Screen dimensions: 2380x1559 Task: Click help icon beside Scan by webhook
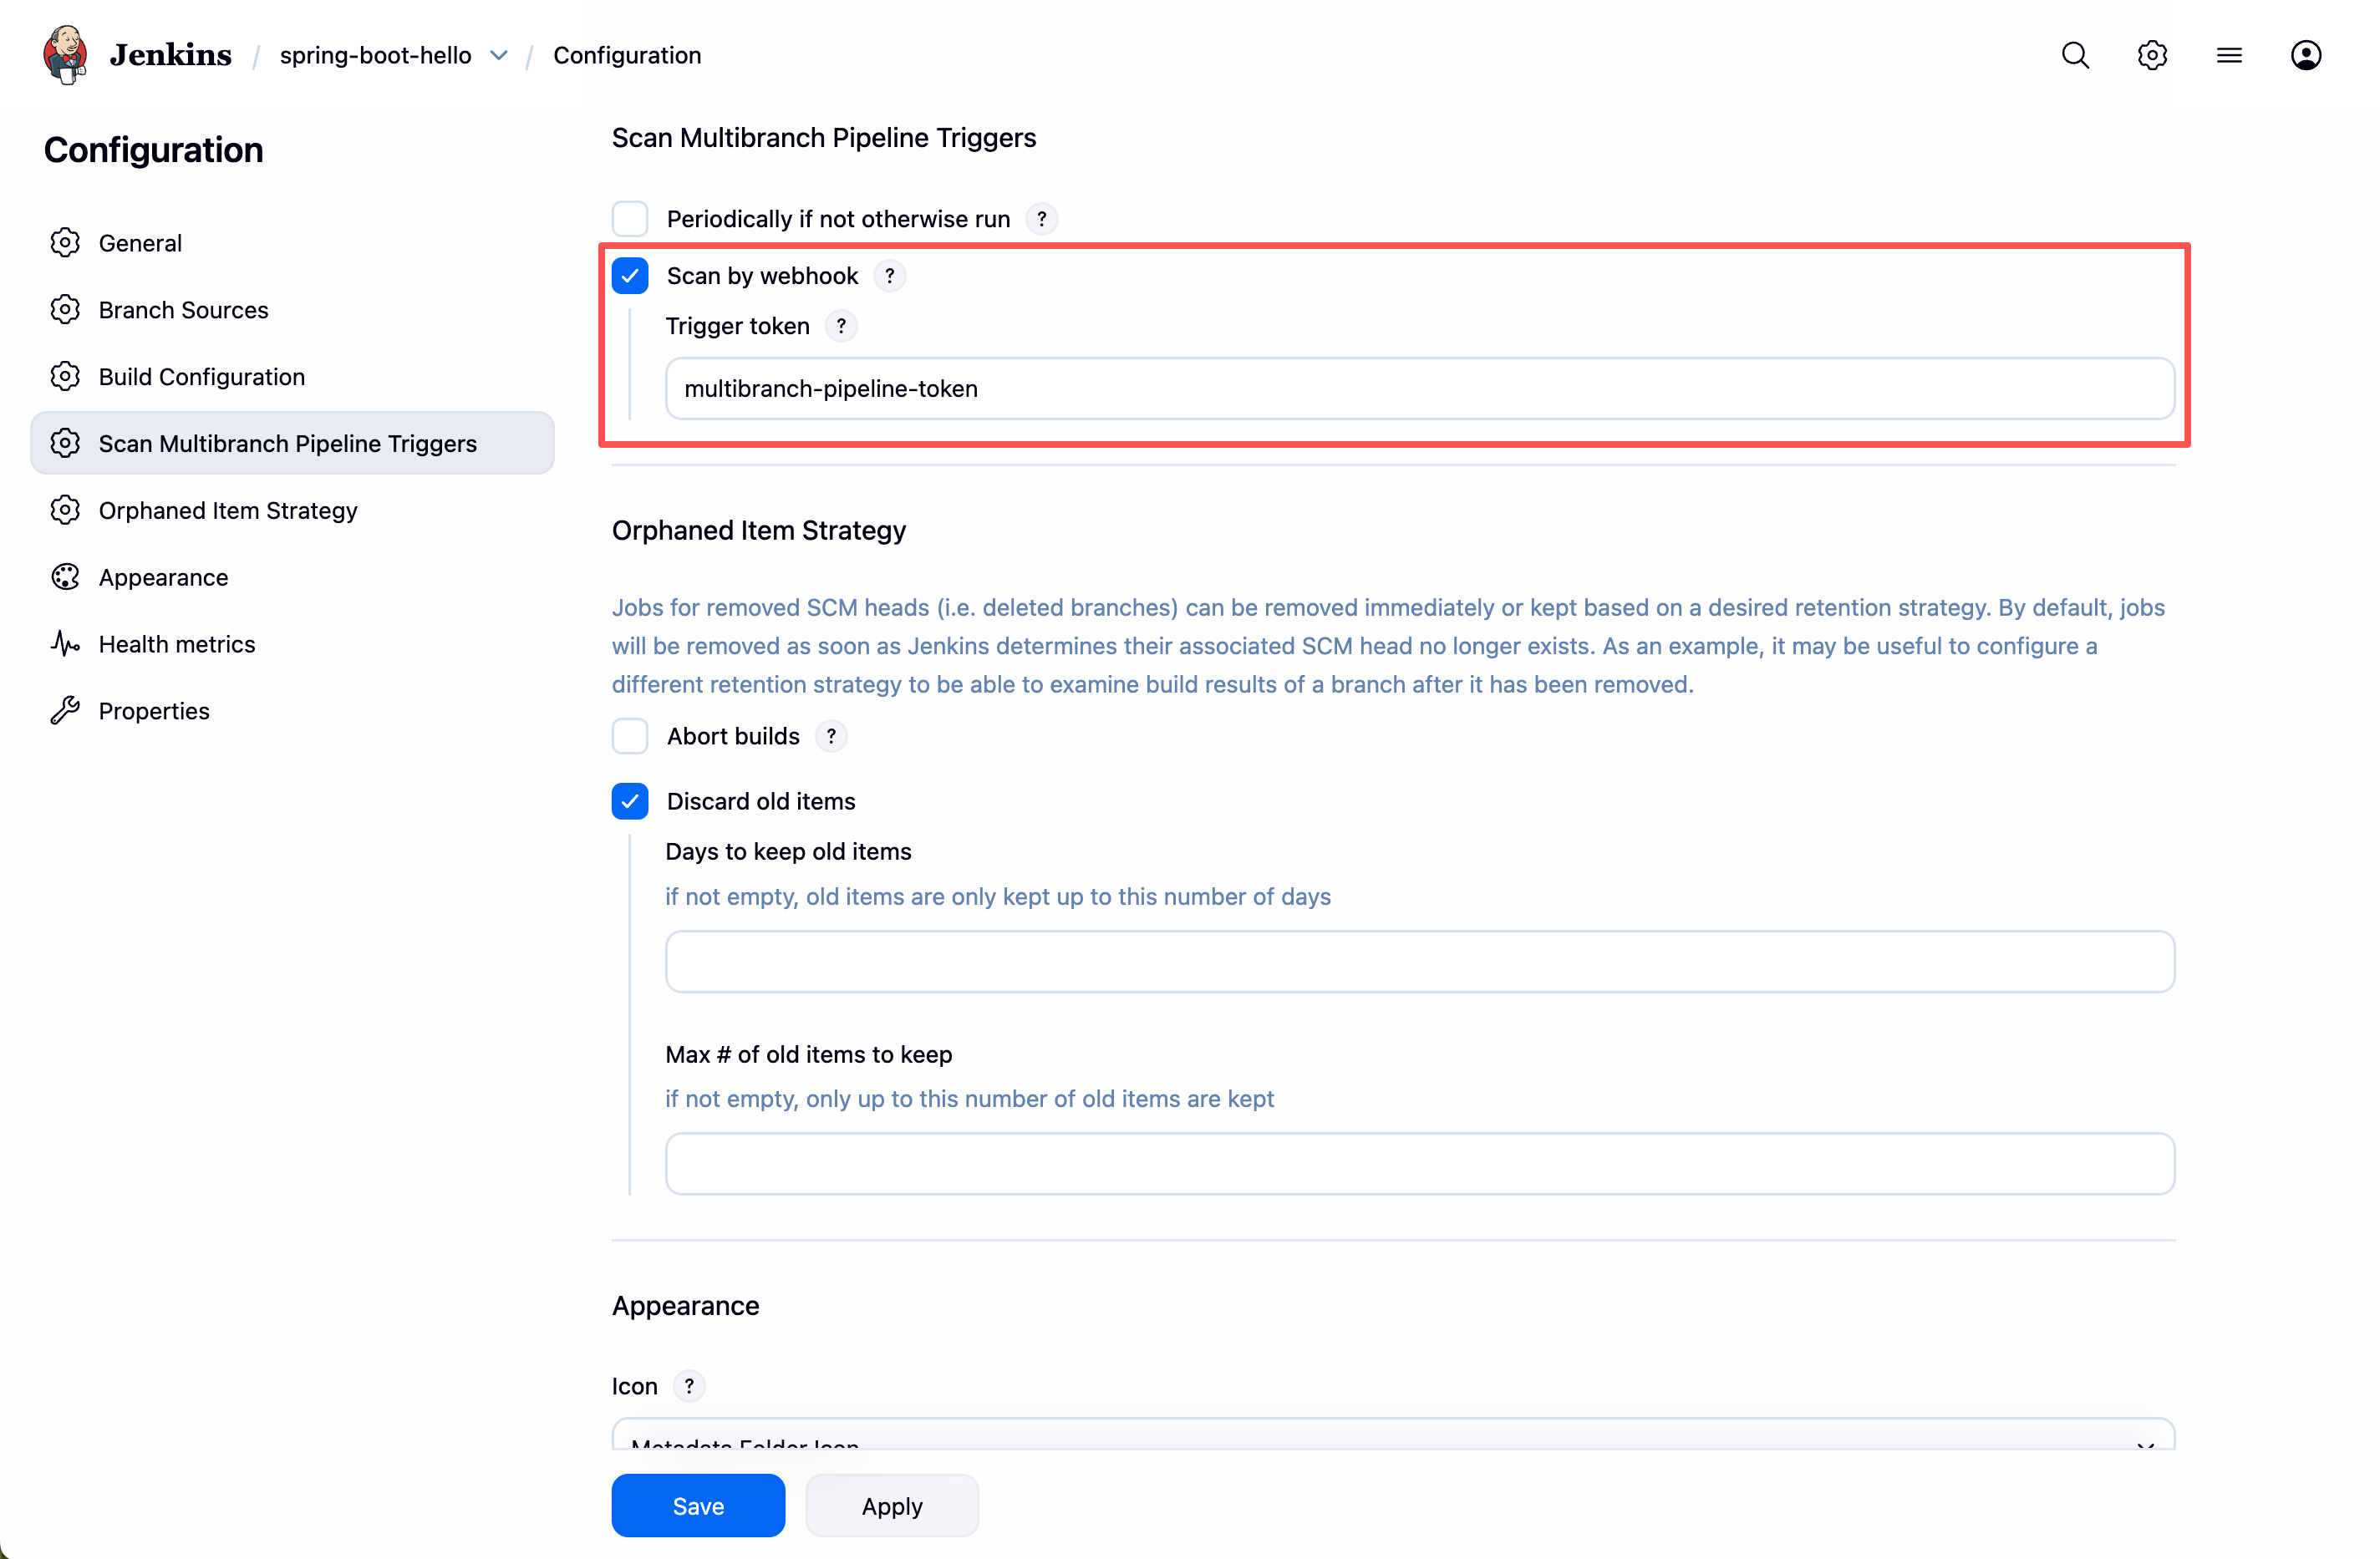[x=889, y=276]
